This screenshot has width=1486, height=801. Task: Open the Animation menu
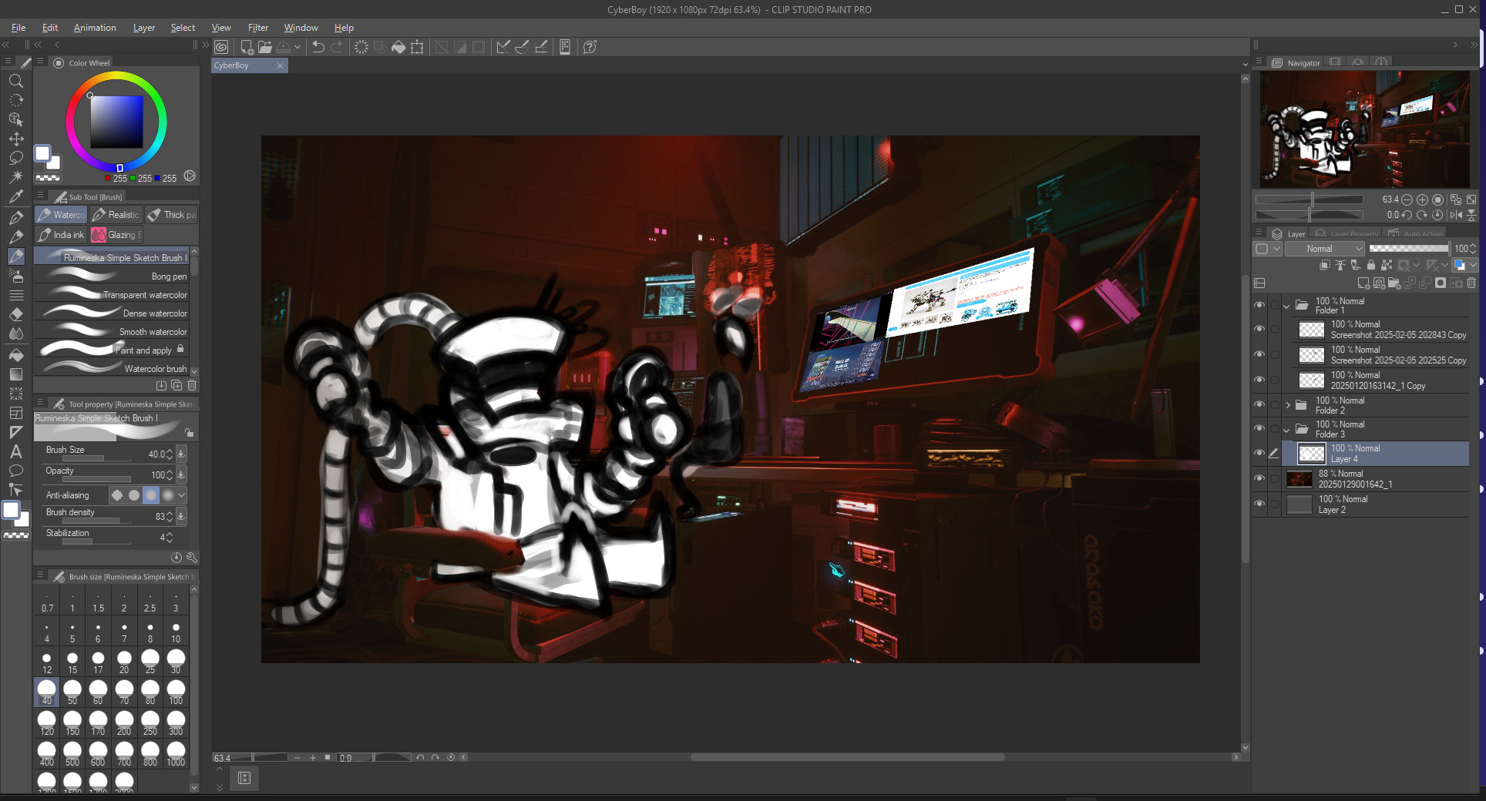click(95, 28)
